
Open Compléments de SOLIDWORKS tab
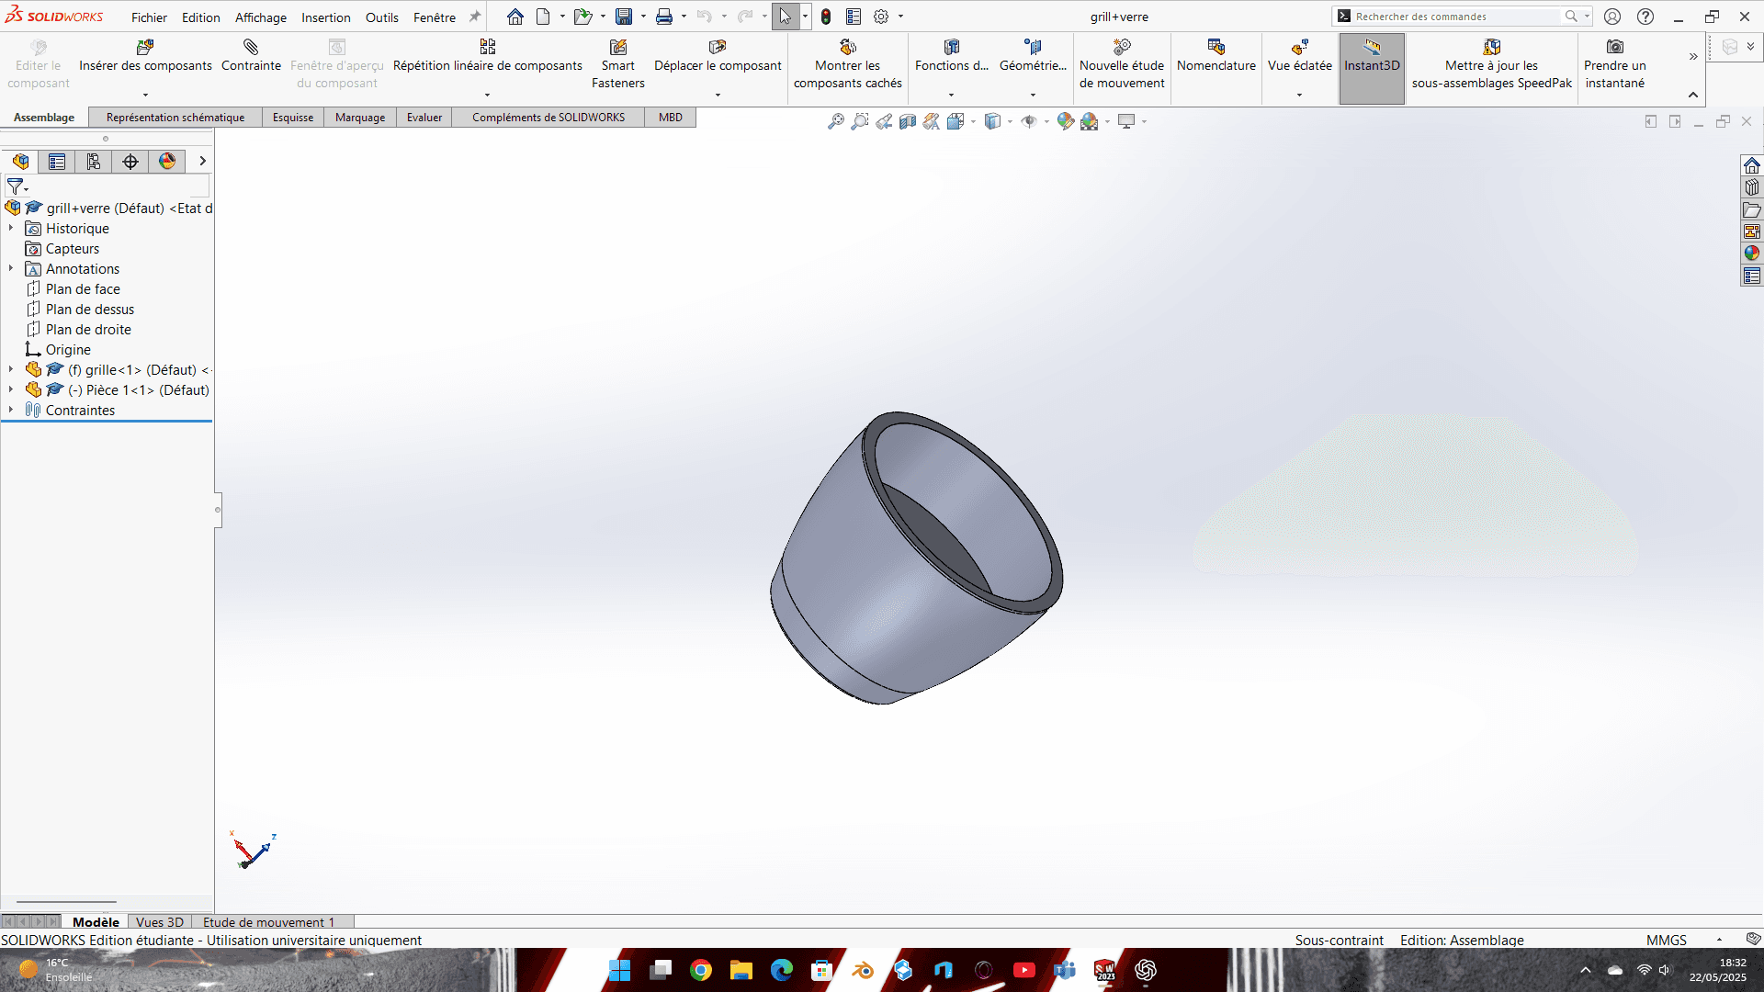[548, 118]
